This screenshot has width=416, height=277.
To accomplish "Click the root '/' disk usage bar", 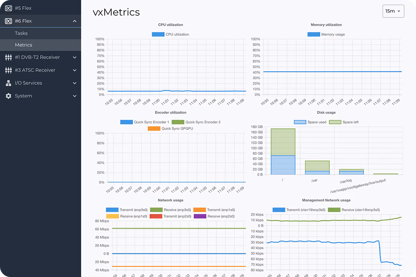I will click(x=283, y=152).
